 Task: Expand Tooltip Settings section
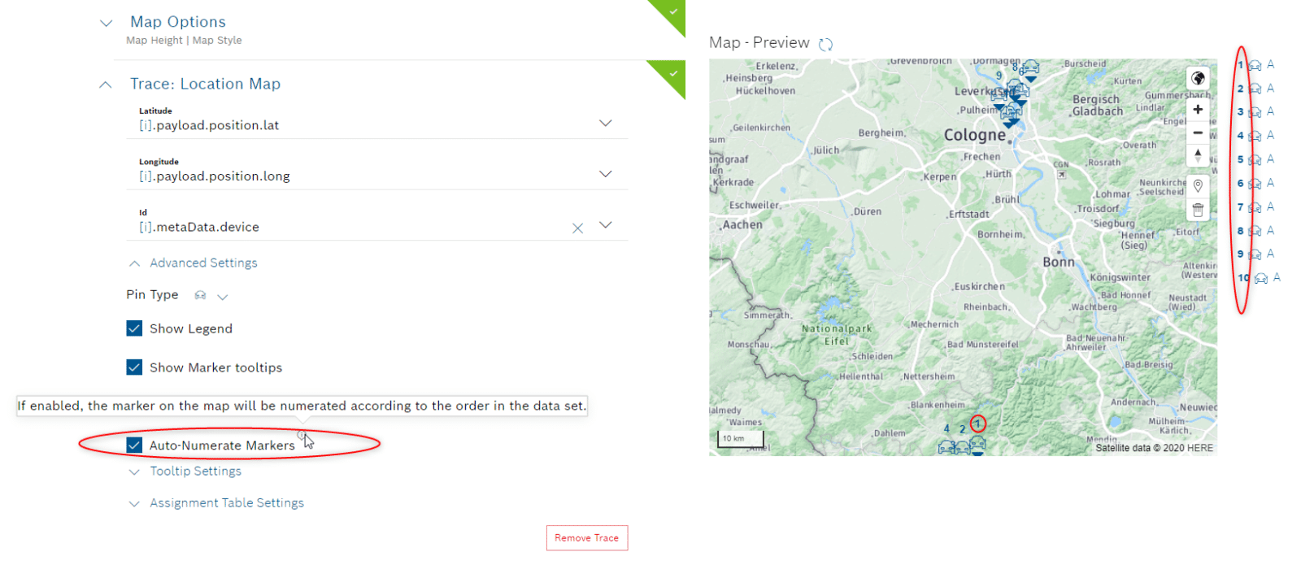coord(195,472)
